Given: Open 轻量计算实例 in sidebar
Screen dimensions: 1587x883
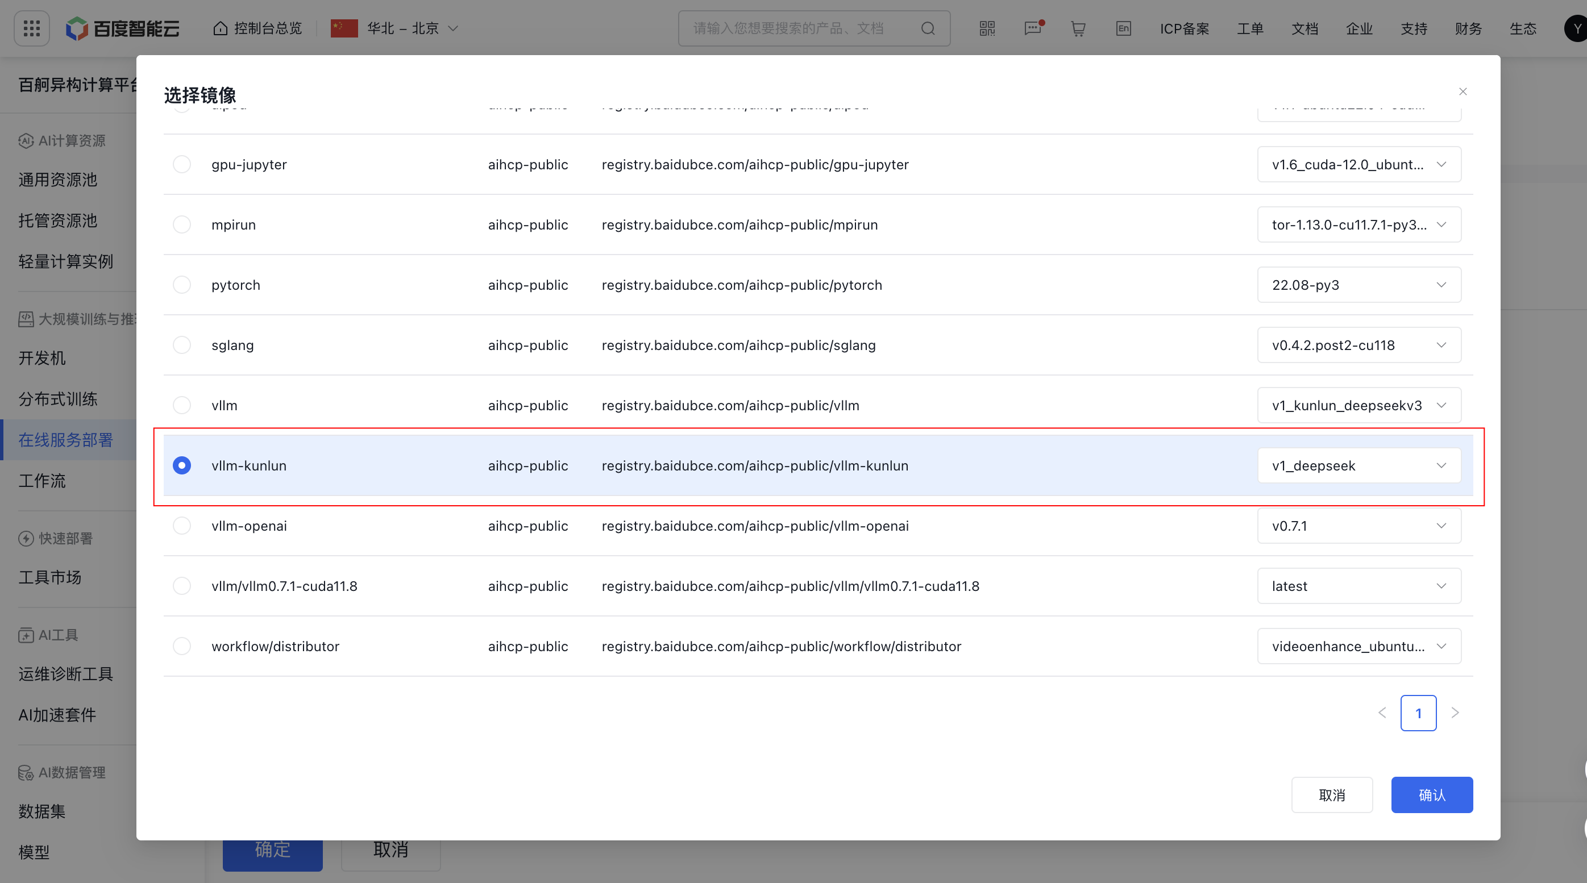Looking at the screenshot, I should (66, 261).
